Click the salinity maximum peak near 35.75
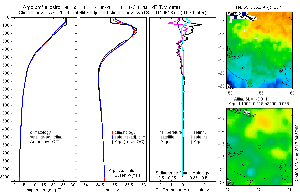The image size is (300, 193). tap(136, 31)
